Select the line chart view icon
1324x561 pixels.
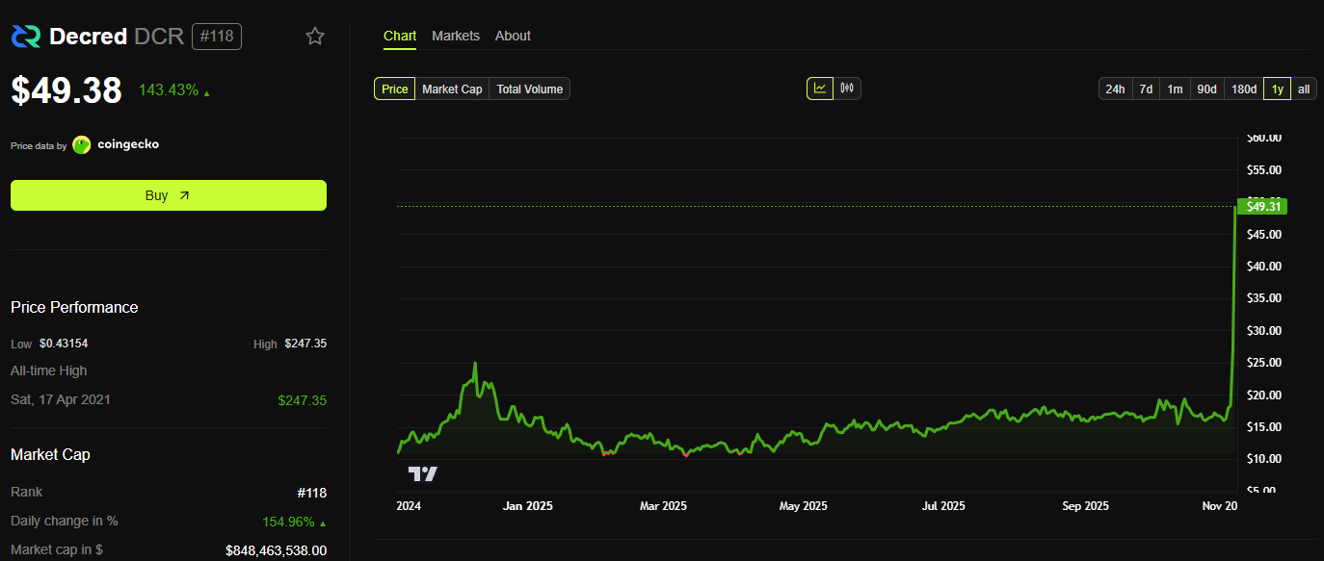819,87
